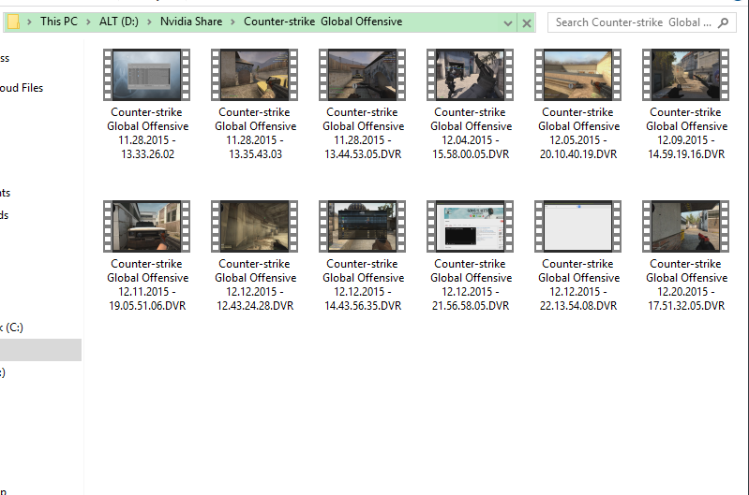Select video thumbnail 12.12.2015 - 12.43.24.28.DVR

point(255,226)
